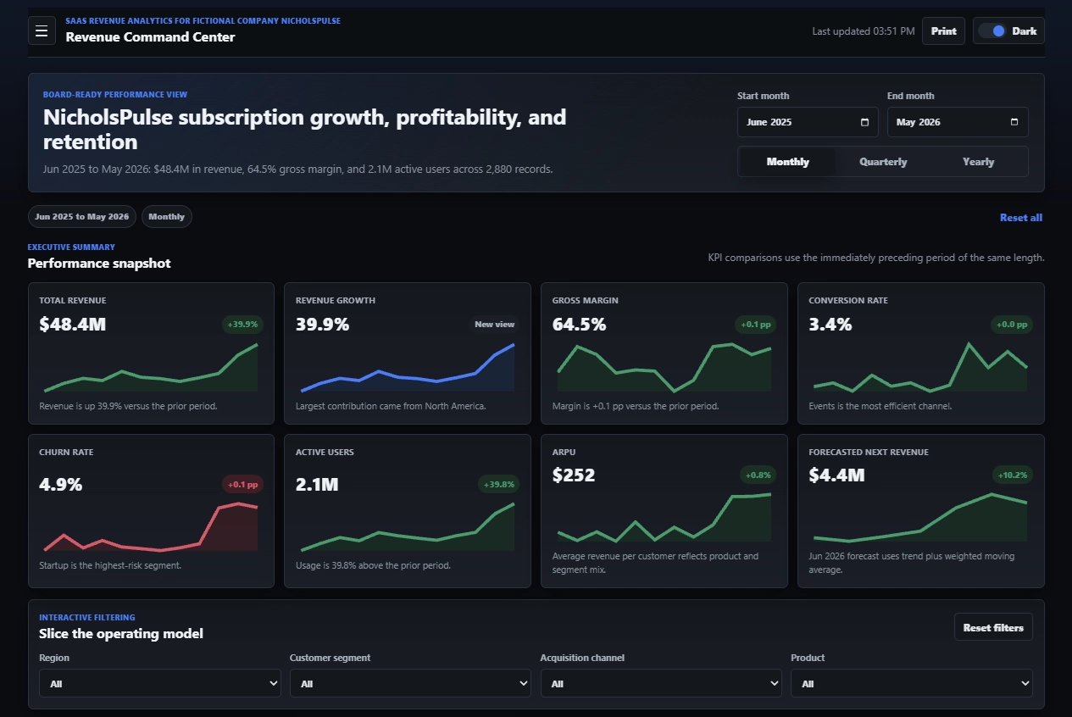Click the +39.8% Active Users badge
Image resolution: width=1072 pixels, height=717 pixels.
coord(499,484)
